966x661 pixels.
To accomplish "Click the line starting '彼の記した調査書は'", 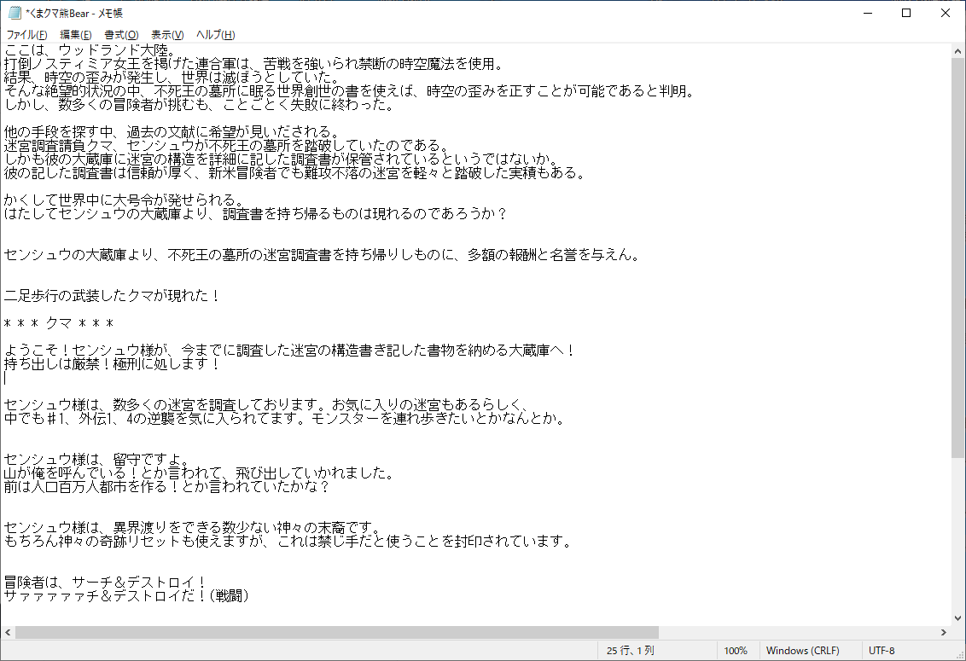I will [295, 172].
